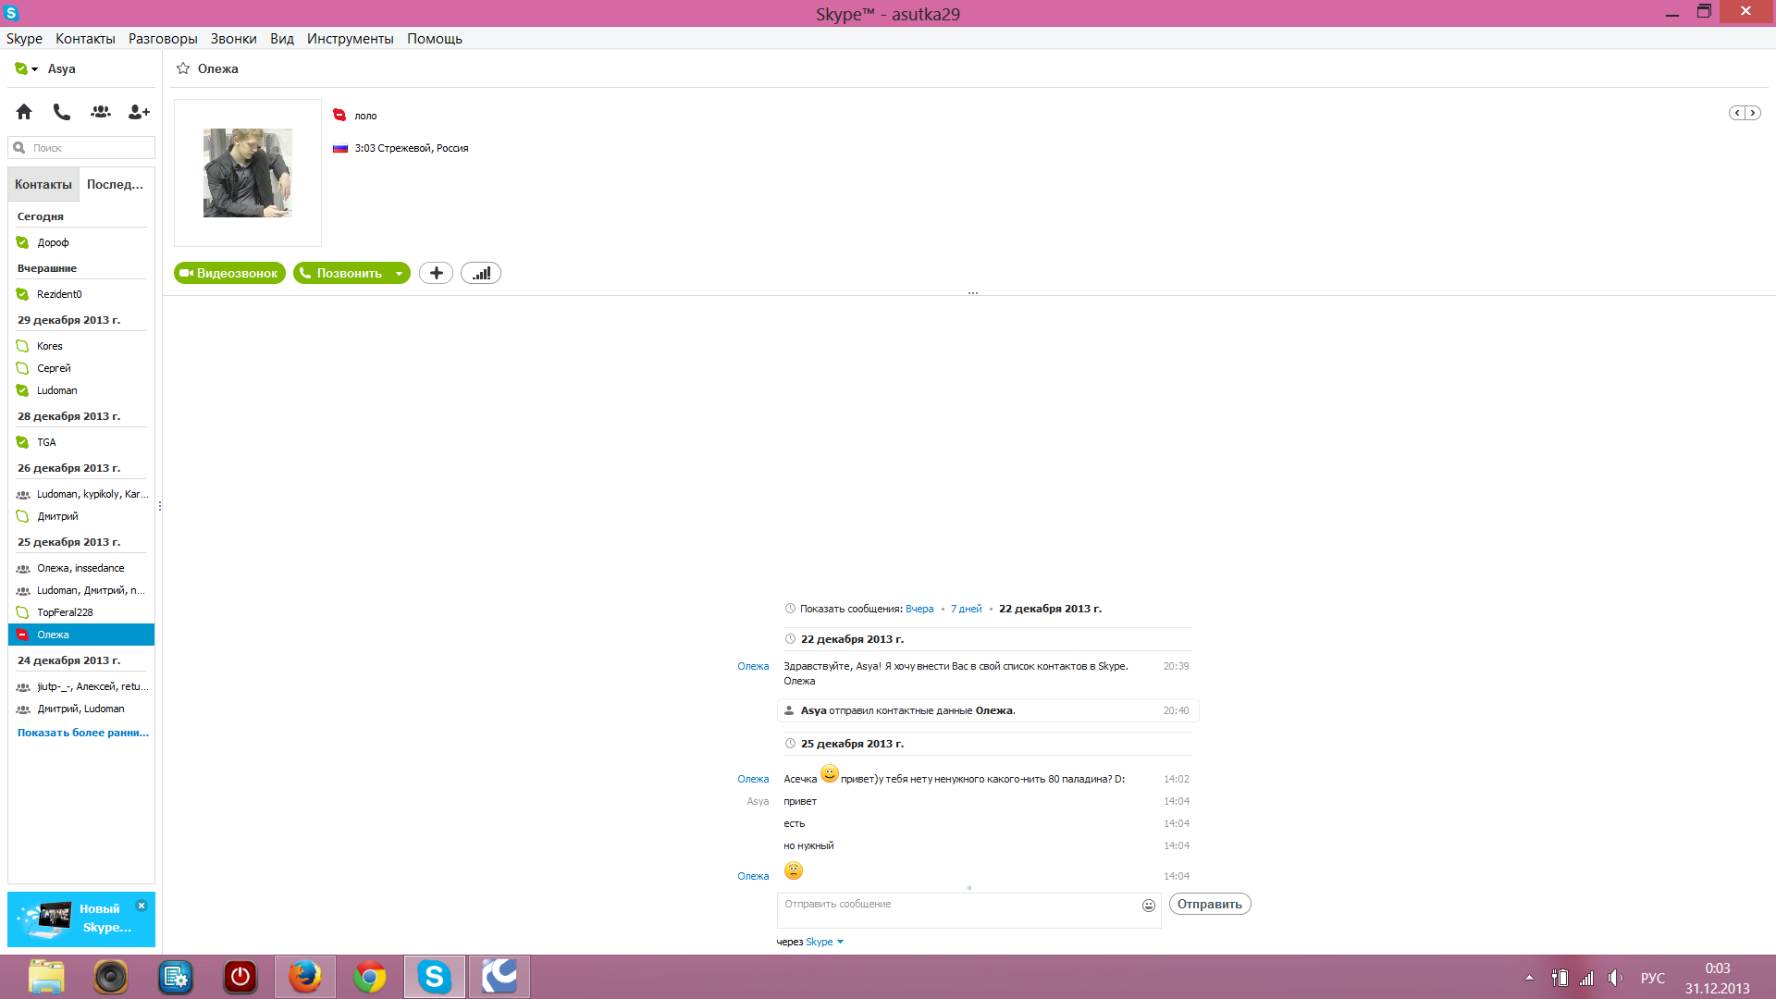
Task: Open the Skype Home icon
Action: pos(24,112)
